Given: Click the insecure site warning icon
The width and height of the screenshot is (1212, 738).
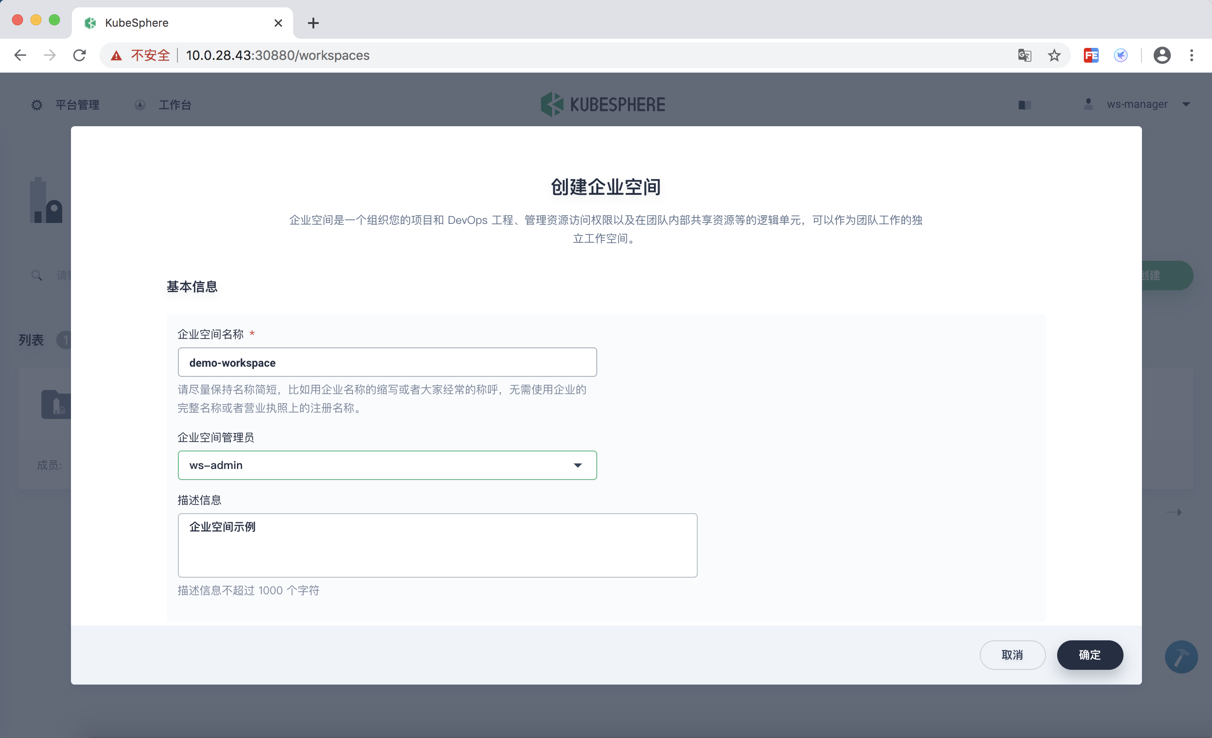Looking at the screenshot, I should (116, 56).
